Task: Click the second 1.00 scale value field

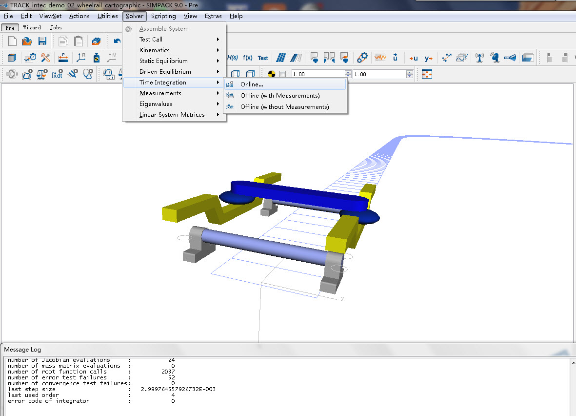Action: pyautogui.click(x=379, y=74)
